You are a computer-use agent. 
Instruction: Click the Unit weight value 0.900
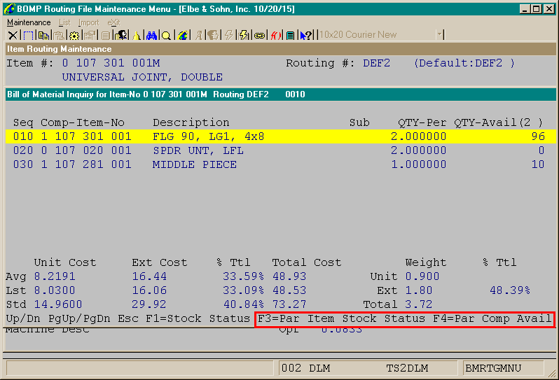(x=422, y=276)
